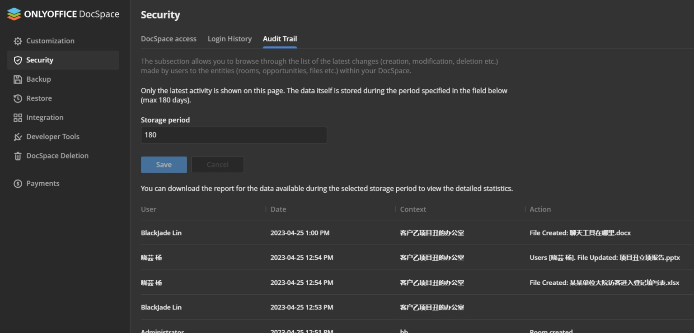Switch to the DocSpace access tab
The height and width of the screenshot is (333, 694).
169,39
